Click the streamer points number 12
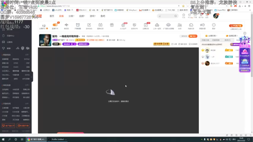 tap(44, 26)
